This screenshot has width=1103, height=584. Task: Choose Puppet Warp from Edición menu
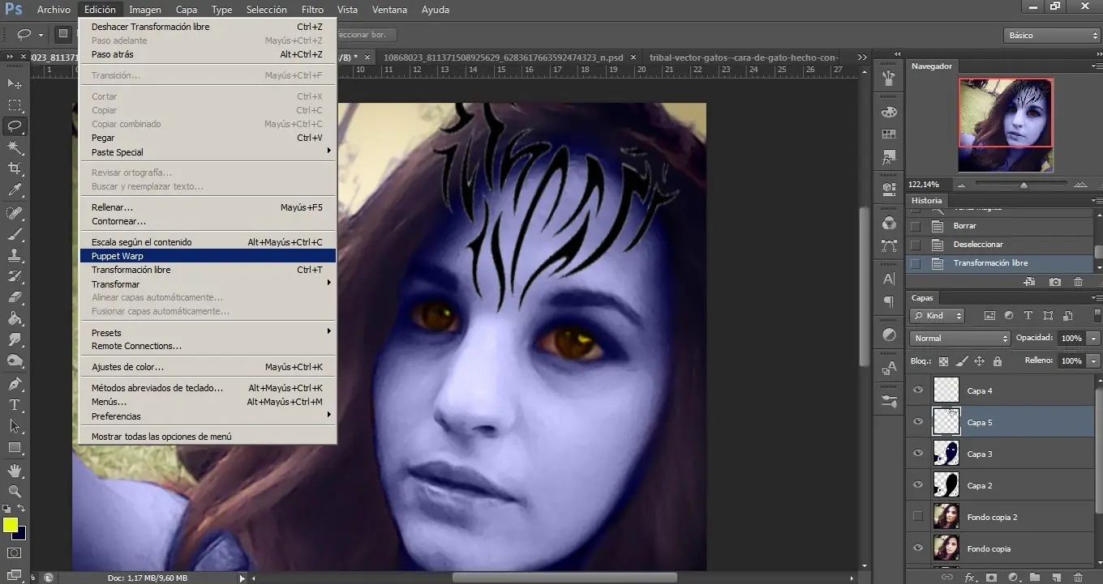(x=208, y=256)
